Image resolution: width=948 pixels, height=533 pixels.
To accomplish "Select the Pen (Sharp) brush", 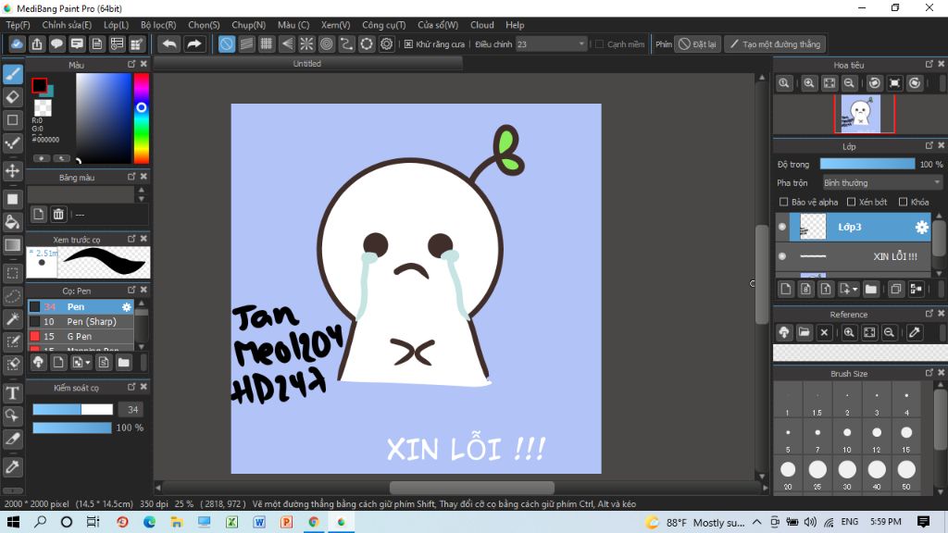I will [x=81, y=321].
